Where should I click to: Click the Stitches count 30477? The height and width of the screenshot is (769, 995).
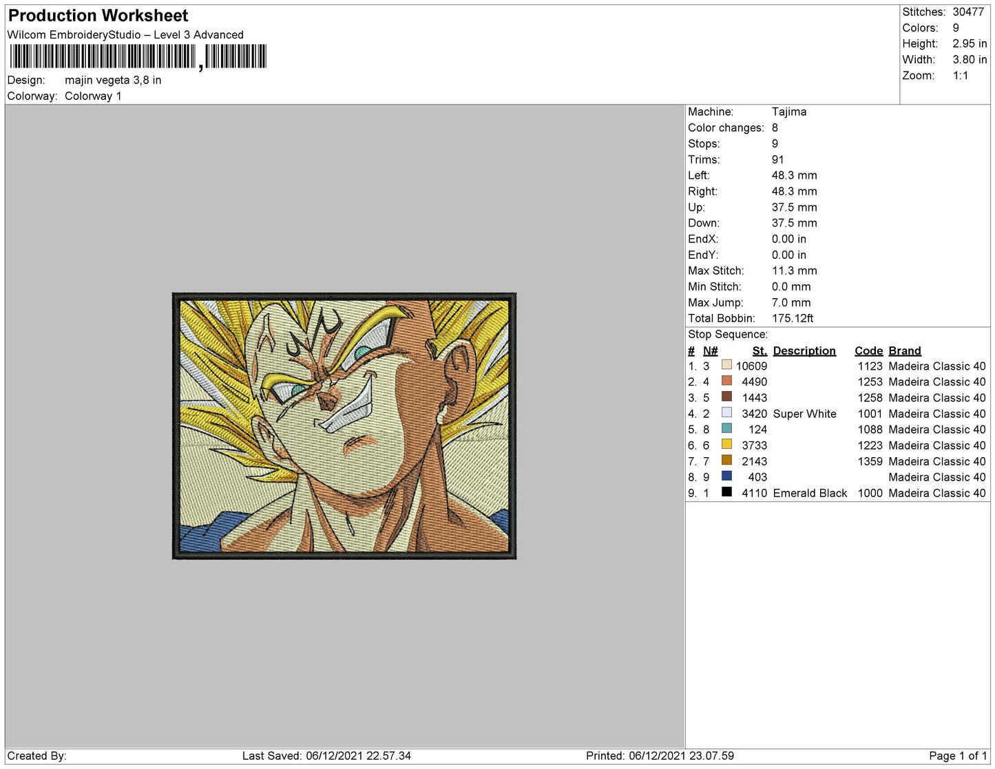tap(967, 12)
